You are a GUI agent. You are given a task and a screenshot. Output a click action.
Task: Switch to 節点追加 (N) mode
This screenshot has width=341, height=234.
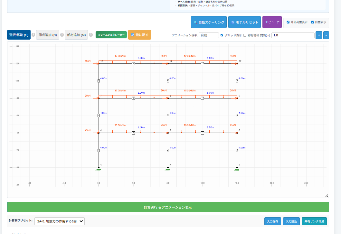[48, 35]
